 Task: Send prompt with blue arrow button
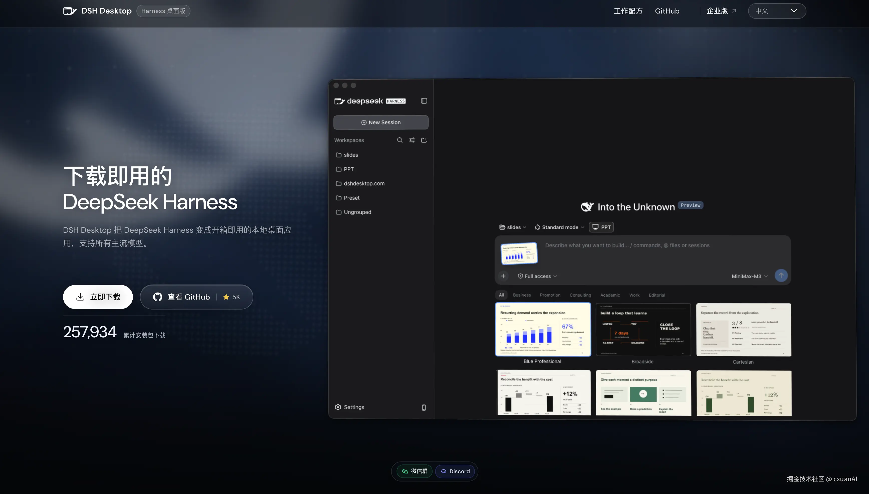[x=781, y=276]
